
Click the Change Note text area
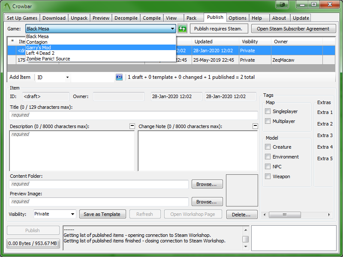tap(198, 151)
